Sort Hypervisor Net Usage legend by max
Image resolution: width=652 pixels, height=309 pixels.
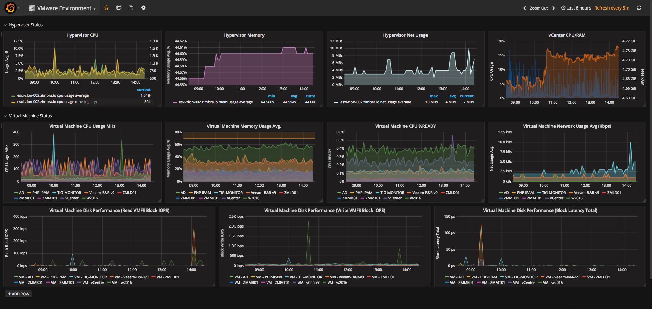pos(434,96)
